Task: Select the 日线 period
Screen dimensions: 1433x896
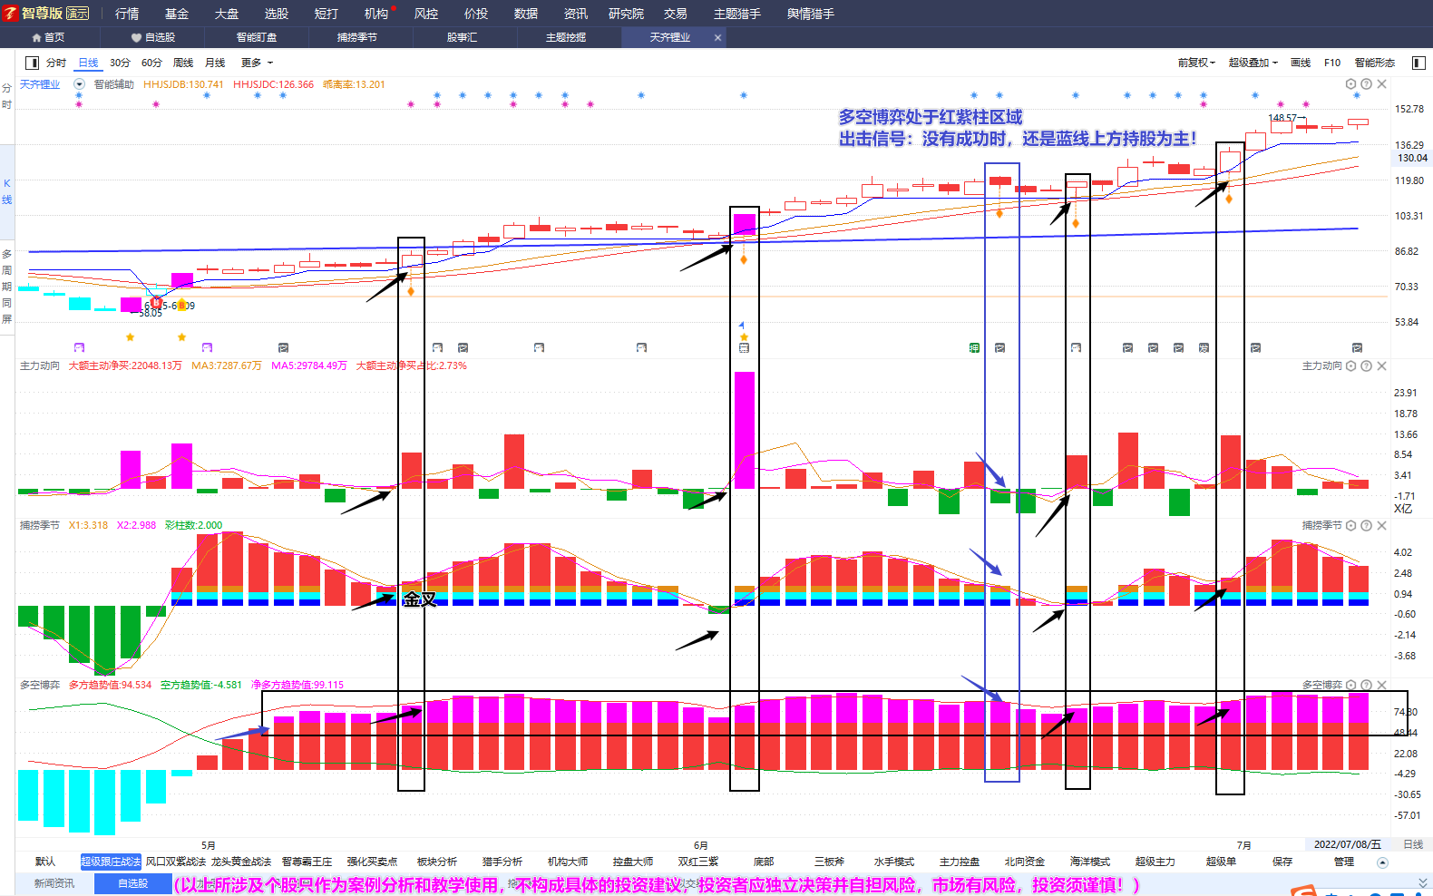Action: click(x=88, y=63)
